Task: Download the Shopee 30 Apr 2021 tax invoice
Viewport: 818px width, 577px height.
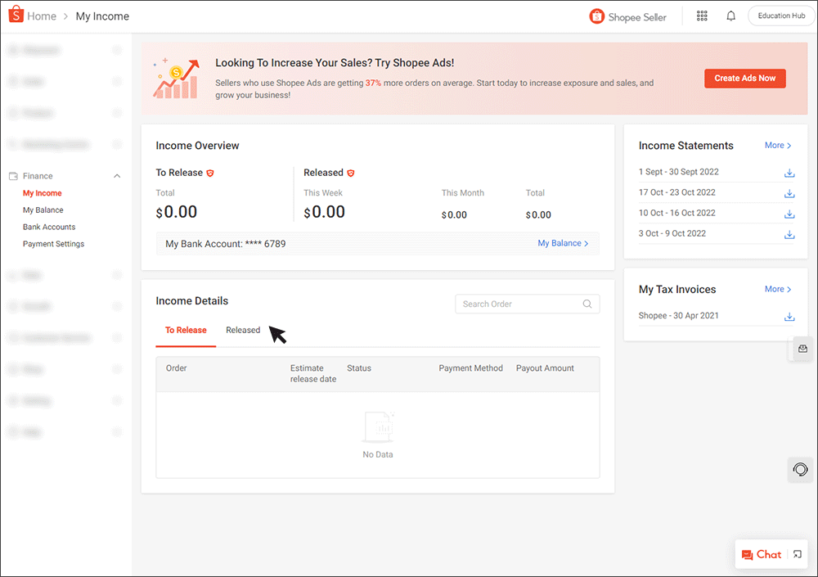Action: (789, 316)
